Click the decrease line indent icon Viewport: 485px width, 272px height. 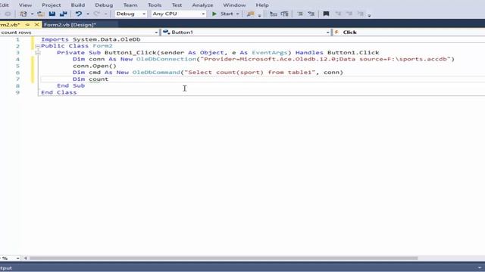(x=274, y=14)
